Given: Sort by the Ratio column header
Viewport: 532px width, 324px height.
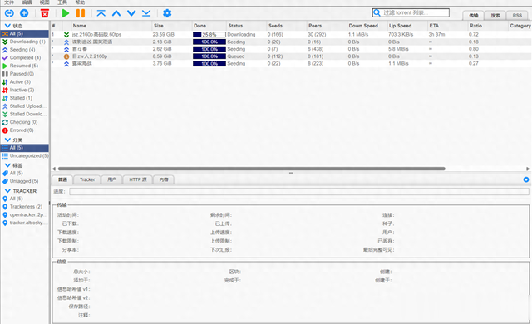Looking at the screenshot, I should (488, 26).
